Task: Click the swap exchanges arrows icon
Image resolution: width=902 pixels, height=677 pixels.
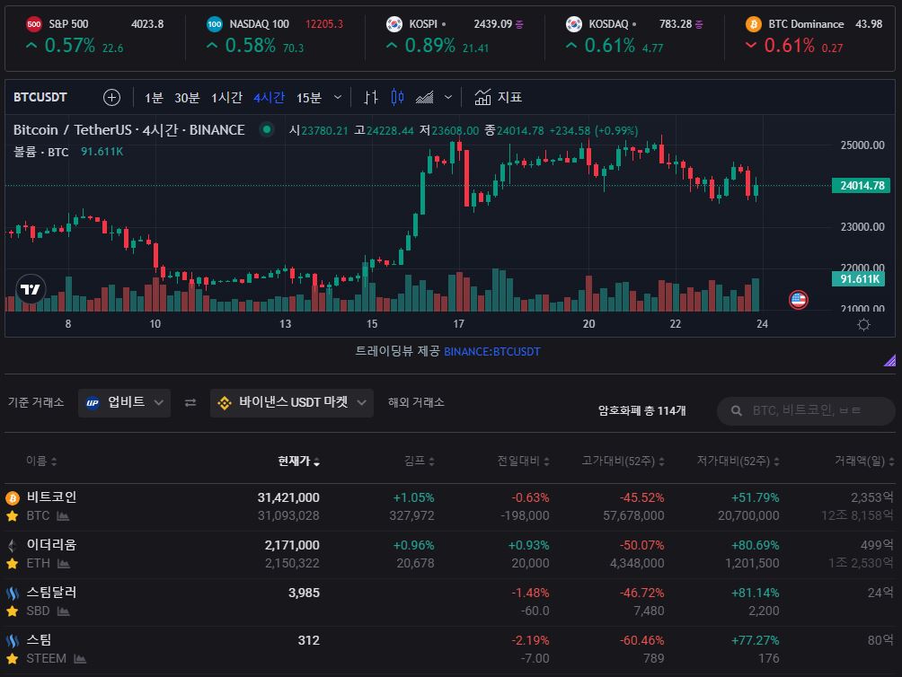Action: (190, 403)
